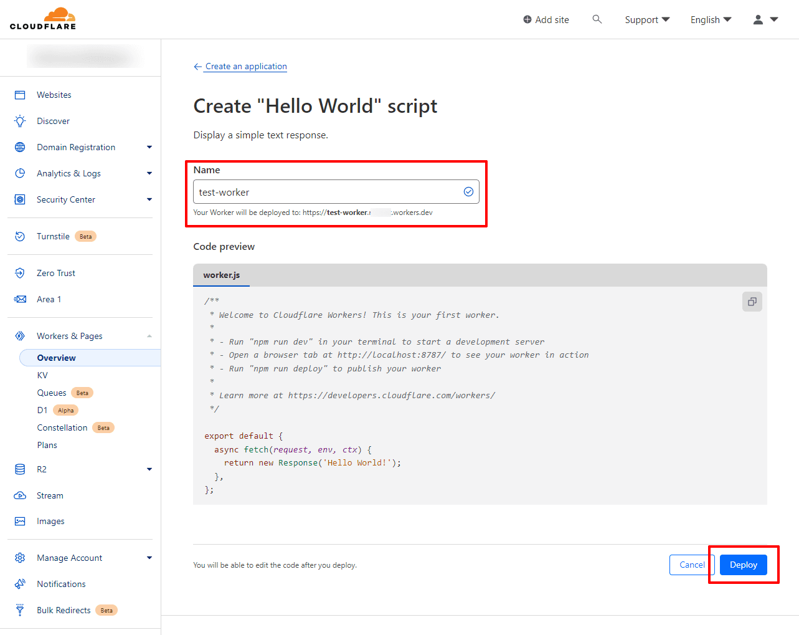Click the Stream cloud icon

[x=20, y=495]
